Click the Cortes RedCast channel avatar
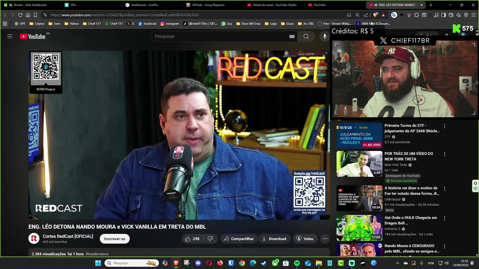 click(x=34, y=238)
